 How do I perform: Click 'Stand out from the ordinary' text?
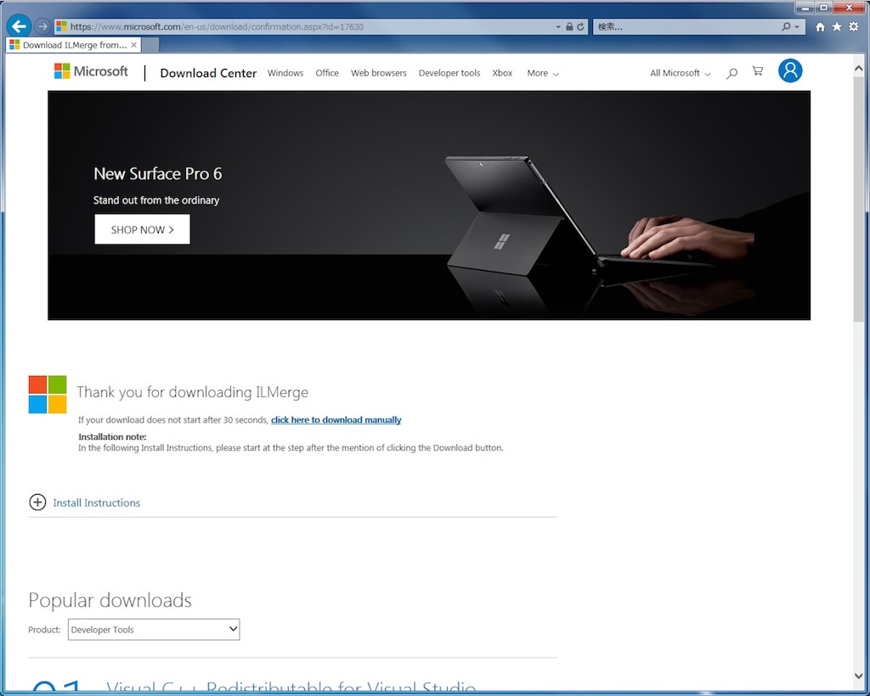tap(156, 200)
